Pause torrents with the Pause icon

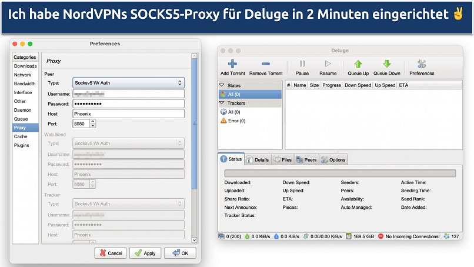coord(302,64)
